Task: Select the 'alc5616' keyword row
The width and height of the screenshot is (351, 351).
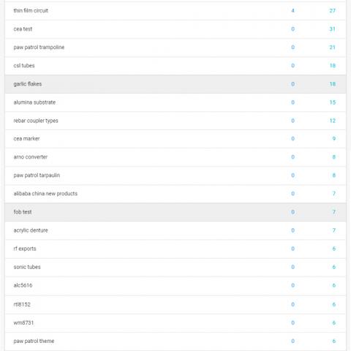Action: pos(175,285)
